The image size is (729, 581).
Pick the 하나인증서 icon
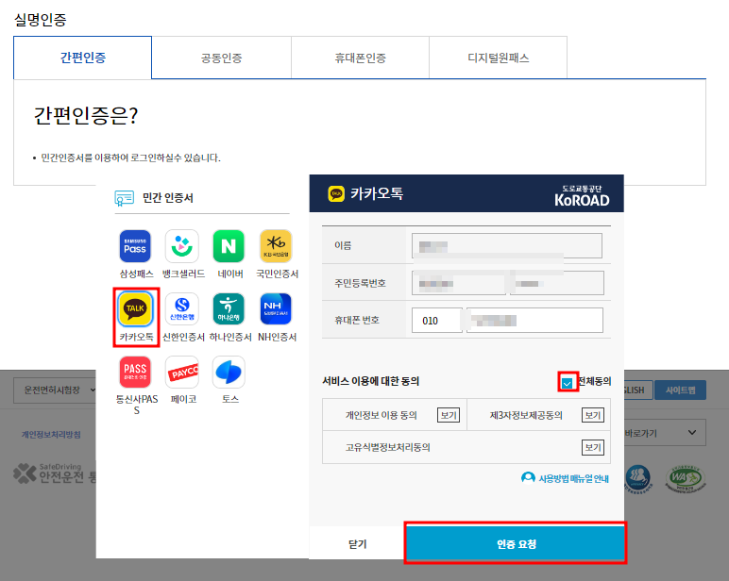point(229,308)
